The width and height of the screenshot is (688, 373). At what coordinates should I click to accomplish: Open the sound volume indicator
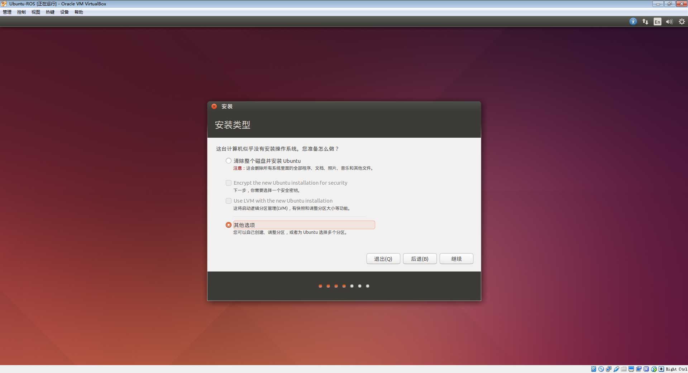coord(669,22)
